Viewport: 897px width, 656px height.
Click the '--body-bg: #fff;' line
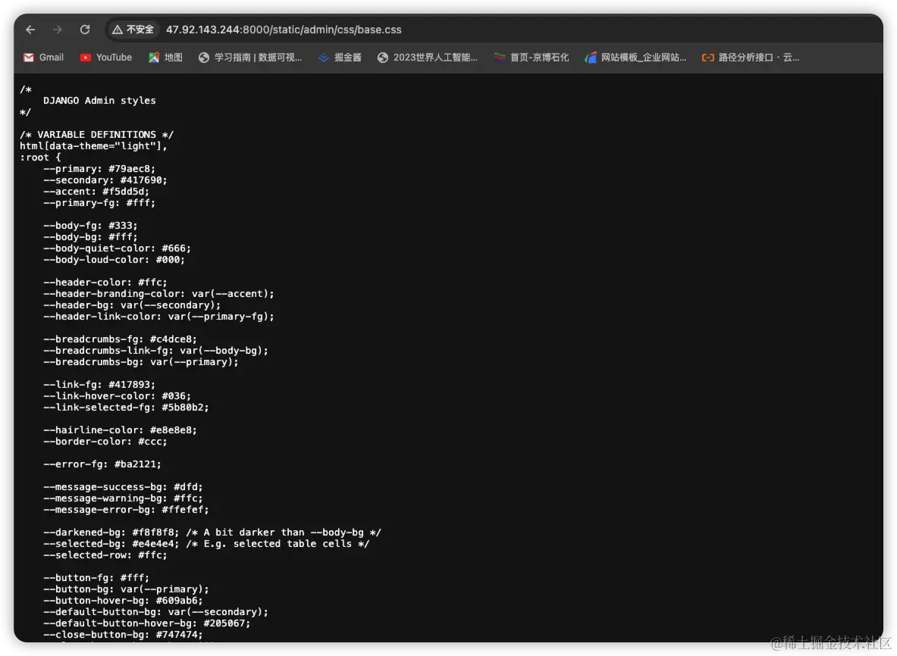click(x=90, y=237)
